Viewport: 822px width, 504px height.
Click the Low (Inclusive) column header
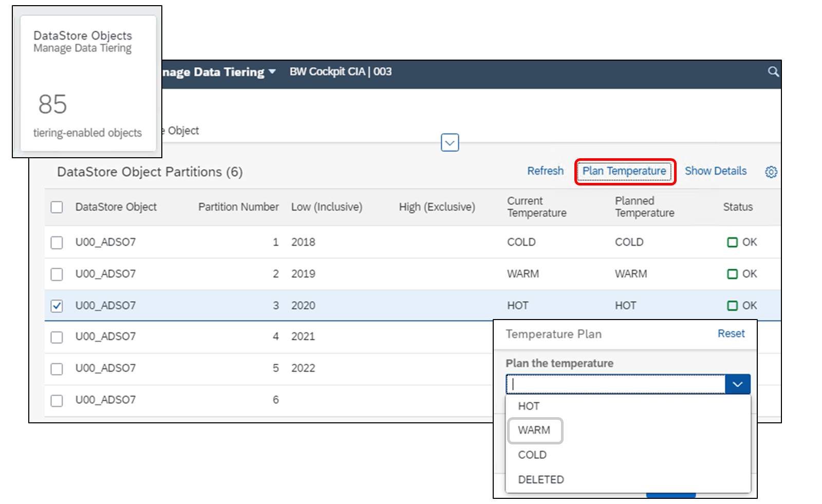coord(327,207)
